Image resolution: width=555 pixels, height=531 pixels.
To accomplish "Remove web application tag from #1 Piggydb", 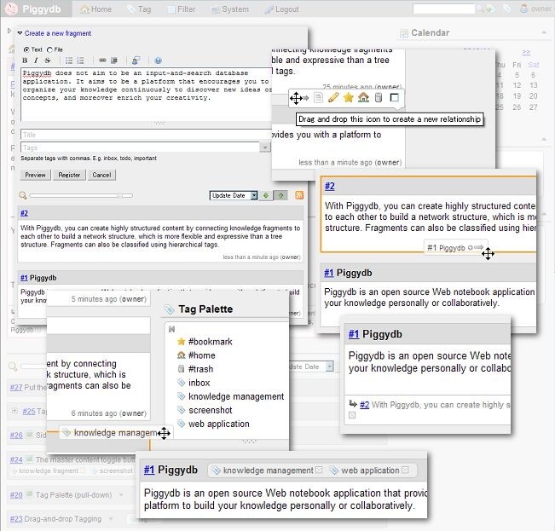I will (405, 470).
